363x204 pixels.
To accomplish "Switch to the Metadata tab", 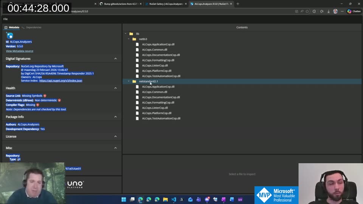I will (12, 27).
